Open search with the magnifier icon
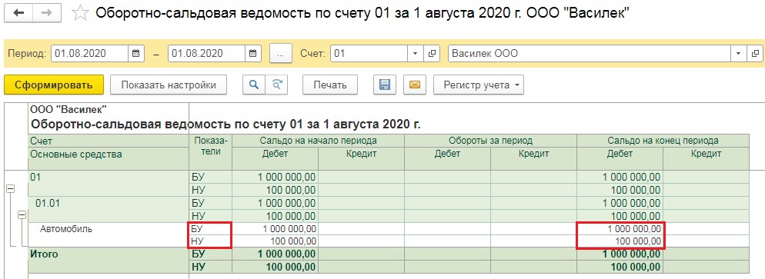 (x=254, y=85)
